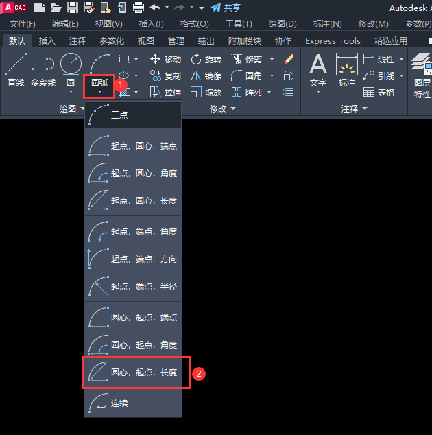
Task: Click the Save As icon
Action: click(88, 8)
